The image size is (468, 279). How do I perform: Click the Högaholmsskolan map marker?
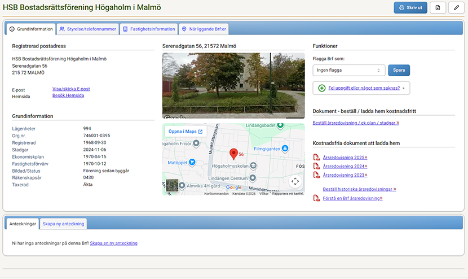click(x=253, y=165)
